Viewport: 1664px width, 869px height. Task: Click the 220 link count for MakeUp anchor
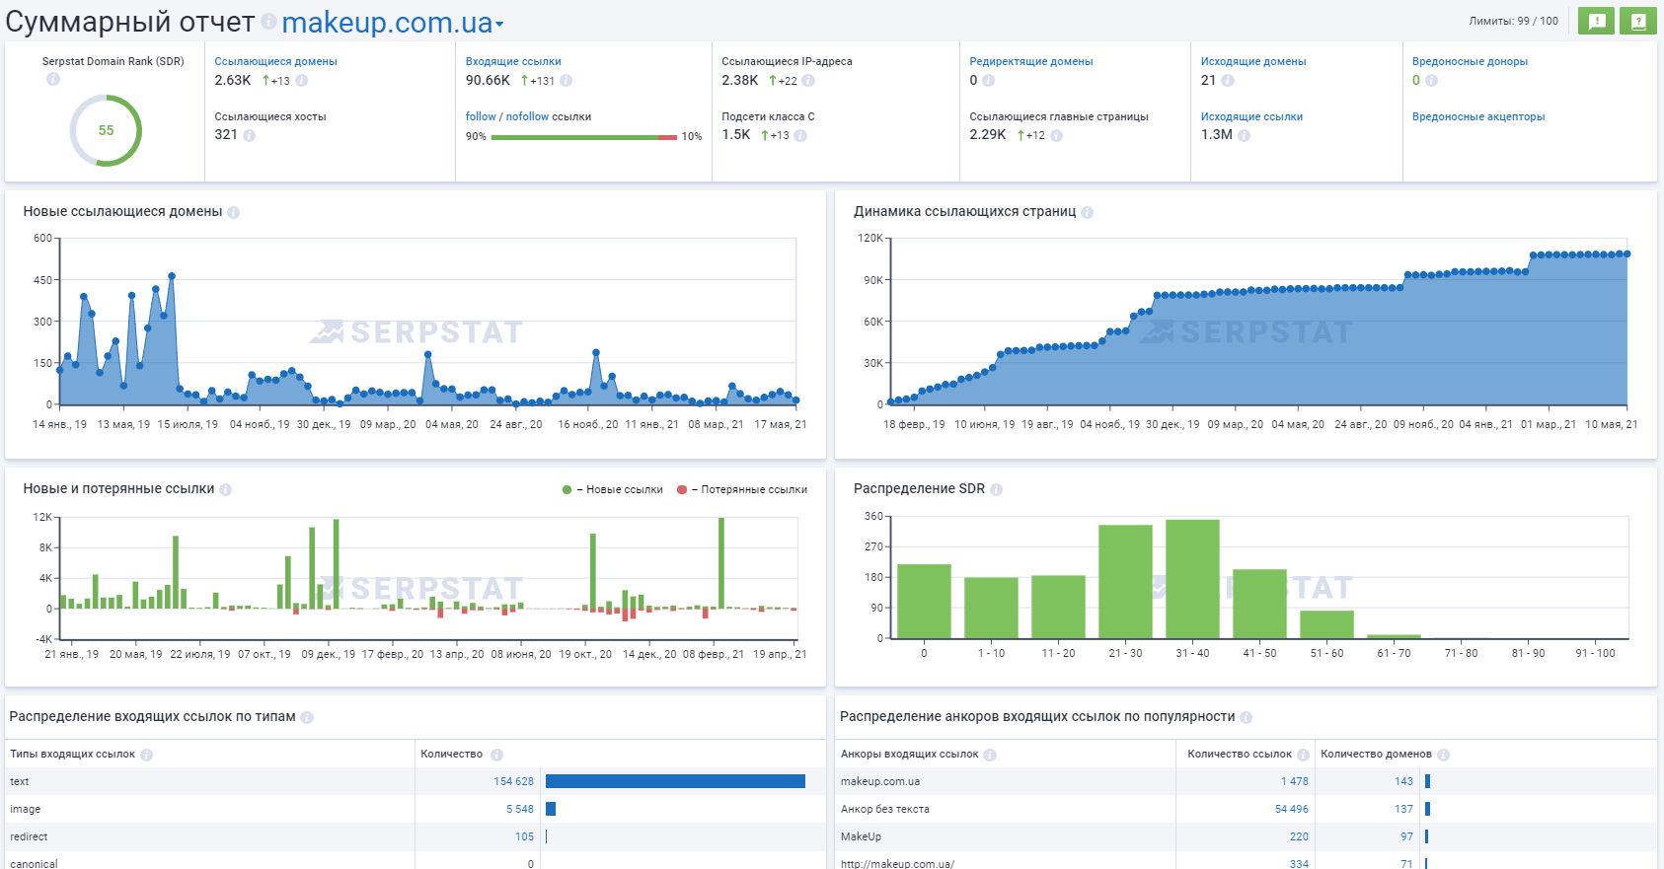click(1299, 836)
